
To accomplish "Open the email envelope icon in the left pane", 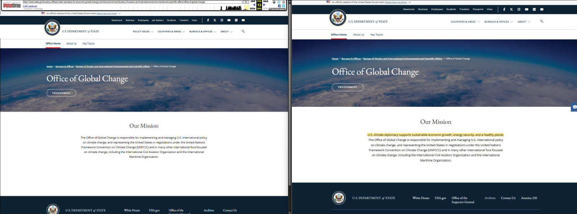I will [x=243, y=20].
